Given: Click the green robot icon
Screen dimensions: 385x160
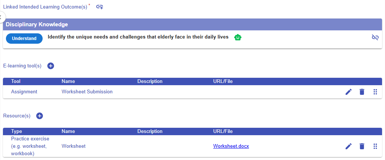Looking at the screenshot, I should (x=238, y=37).
